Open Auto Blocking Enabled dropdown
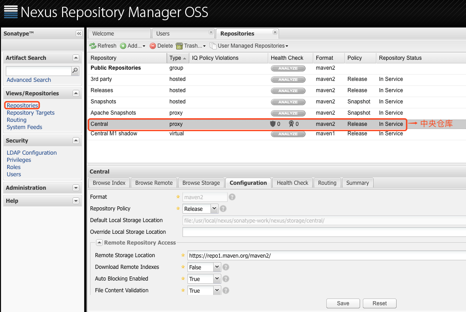Viewport: 466px width, 312px height. pyautogui.click(x=217, y=279)
